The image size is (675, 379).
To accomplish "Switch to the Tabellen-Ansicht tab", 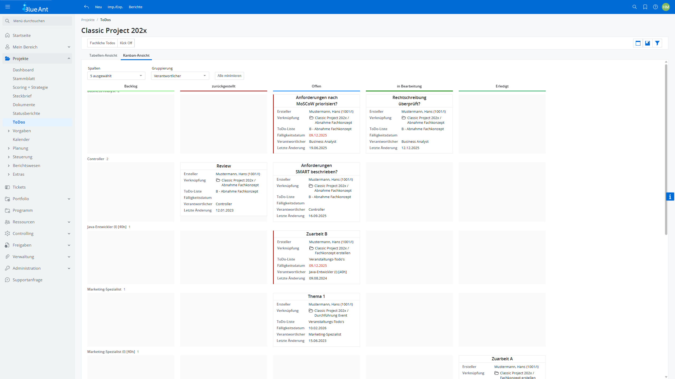I will (103, 55).
